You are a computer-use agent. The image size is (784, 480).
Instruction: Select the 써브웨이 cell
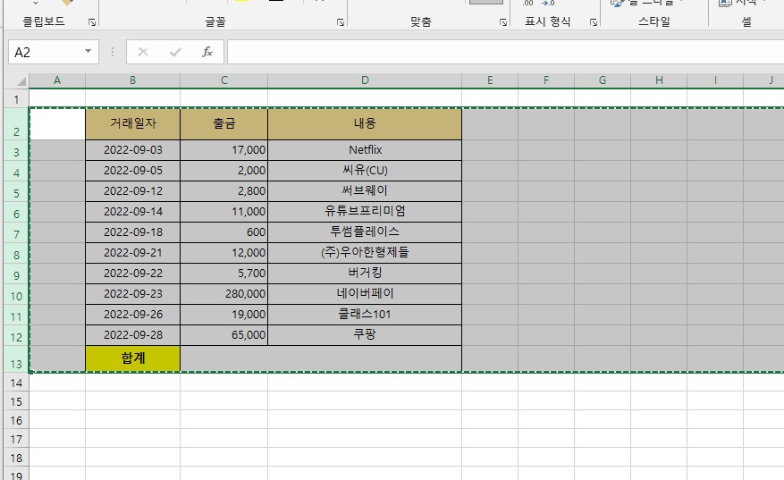pyautogui.click(x=365, y=191)
